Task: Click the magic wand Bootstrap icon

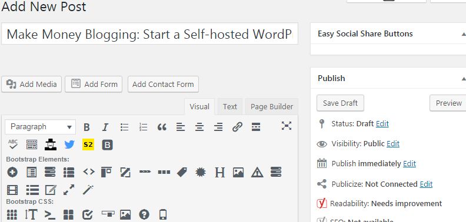Action: coord(88,190)
